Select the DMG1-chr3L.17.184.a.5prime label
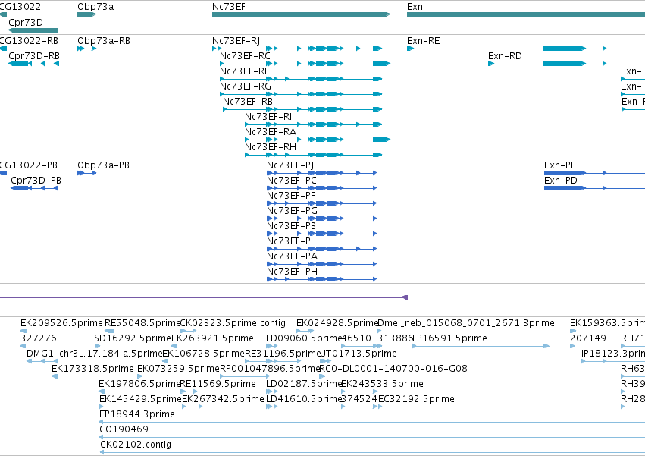The image size is (645, 456). click(95, 354)
